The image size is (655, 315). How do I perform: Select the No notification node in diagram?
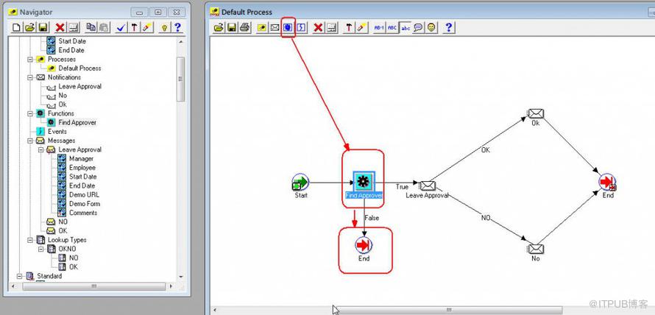point(536,249)
